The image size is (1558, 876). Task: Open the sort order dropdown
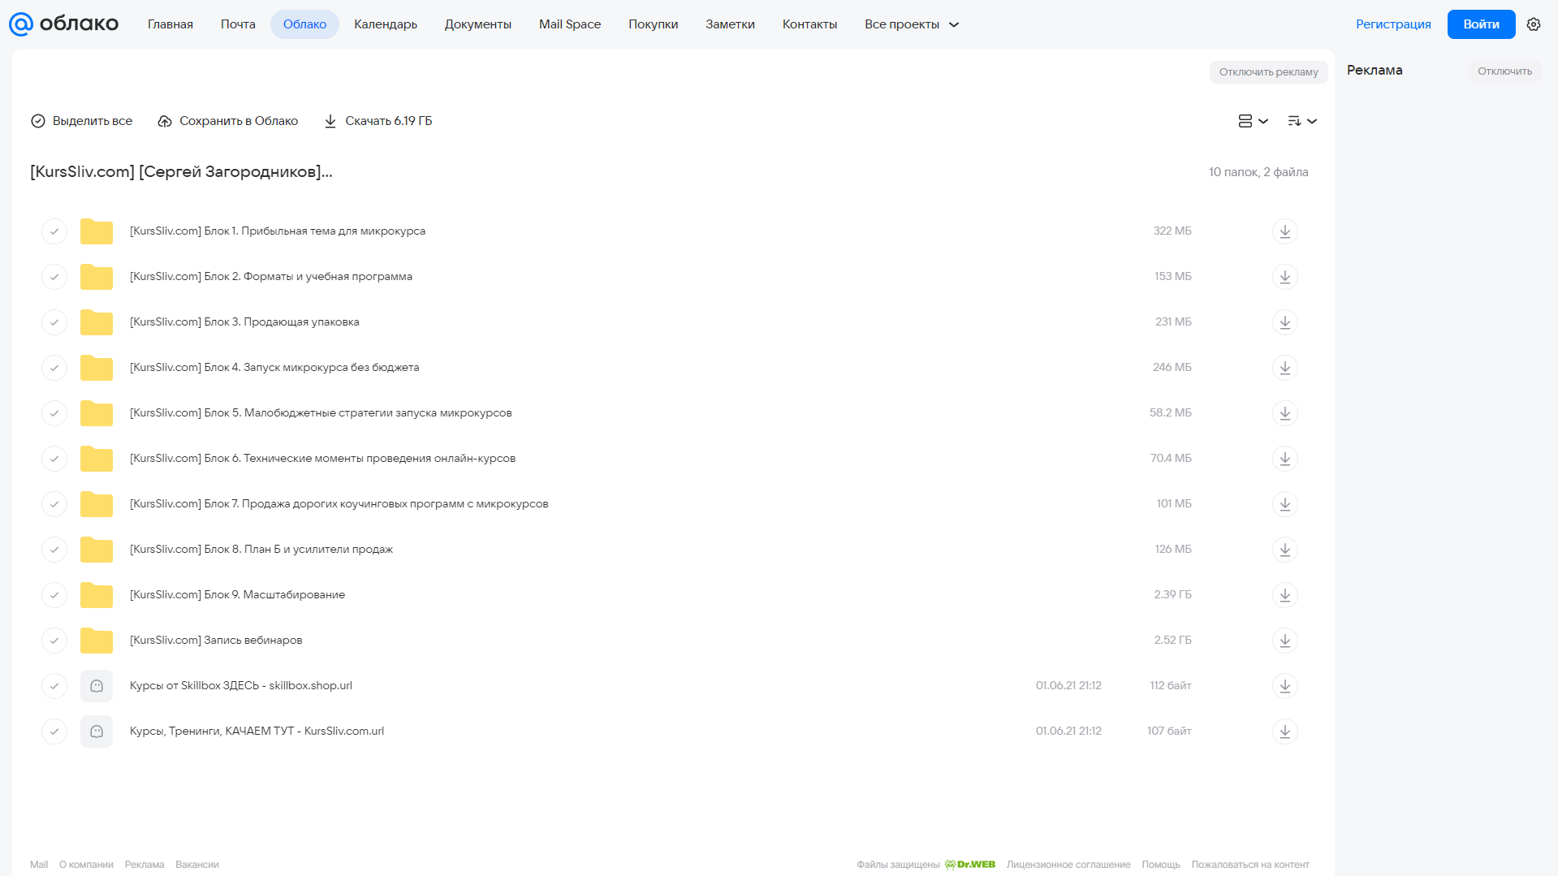(x=1301, y=121)
